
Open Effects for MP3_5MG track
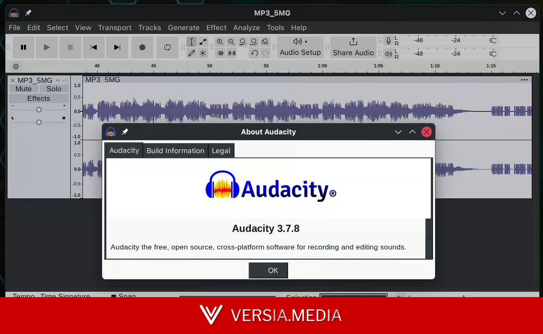pos(39,99)
